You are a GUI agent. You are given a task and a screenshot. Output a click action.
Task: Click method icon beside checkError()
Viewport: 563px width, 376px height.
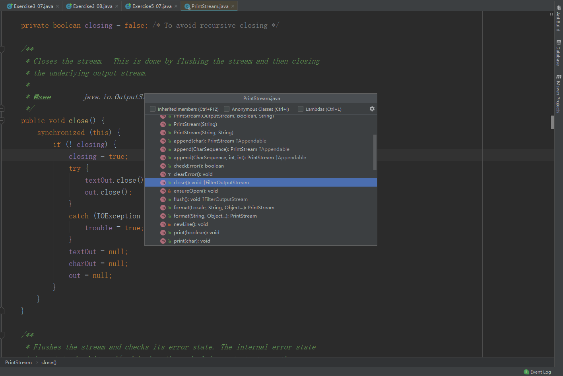coord(163,166)
